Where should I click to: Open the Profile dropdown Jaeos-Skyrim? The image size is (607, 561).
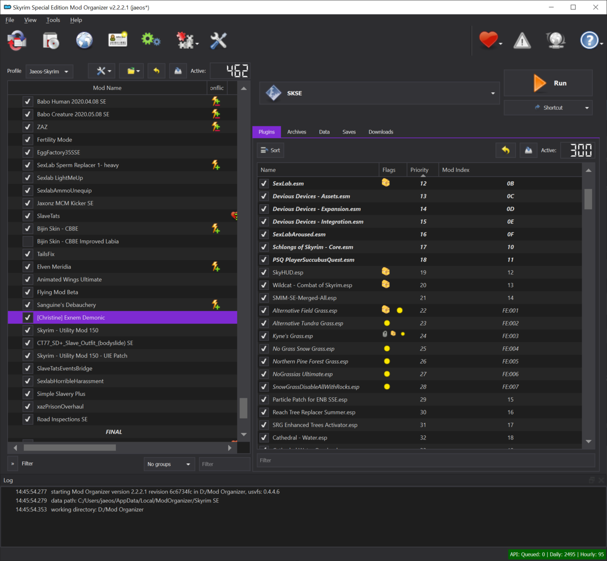coord(49,71)
